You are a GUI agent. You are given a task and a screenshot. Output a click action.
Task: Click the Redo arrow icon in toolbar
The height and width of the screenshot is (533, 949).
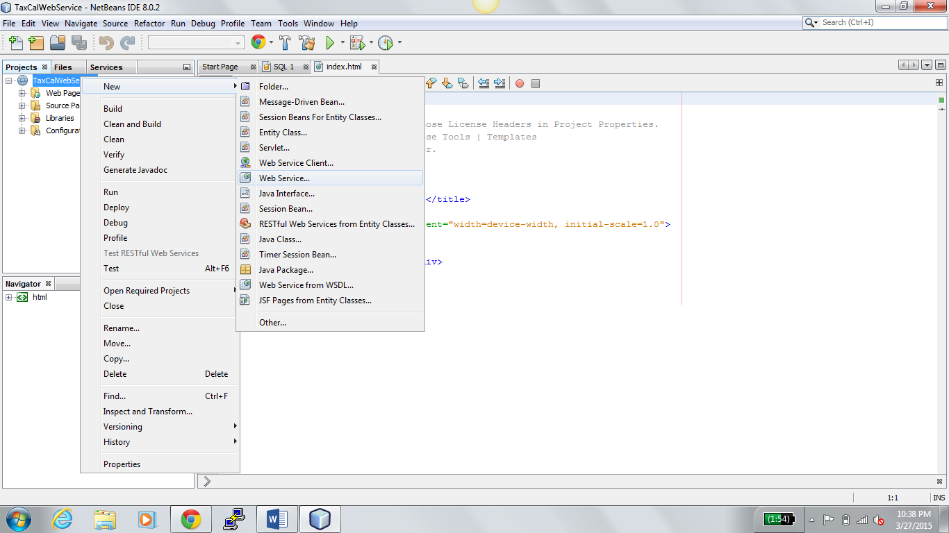pyautogui.click(x=127, y=43)
